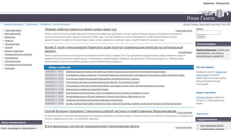
Task: Open the Добро и злоба дня header
Action: coord(60,67)
